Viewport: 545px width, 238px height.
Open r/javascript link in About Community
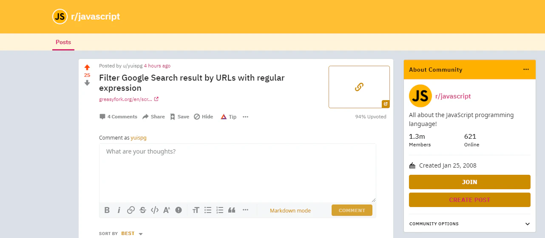[453, 96]
